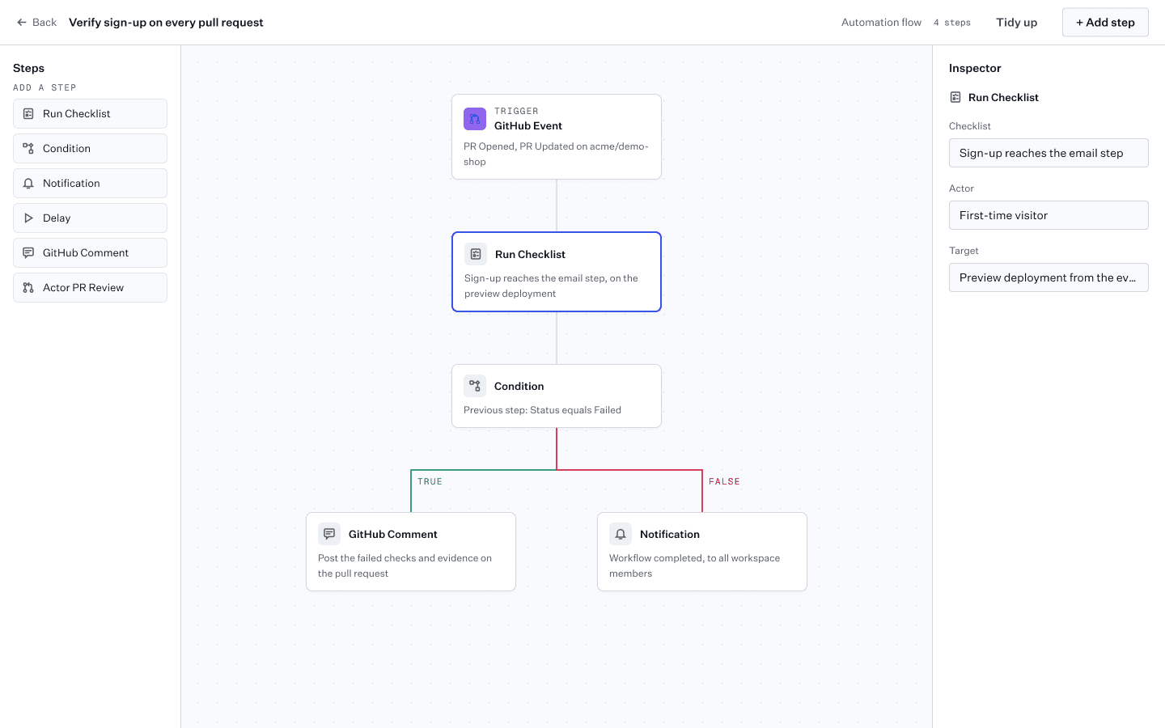The image size is (1165, 728).
Task: Add a Delay step from sidebar
Action: click(x=90, y=218)
